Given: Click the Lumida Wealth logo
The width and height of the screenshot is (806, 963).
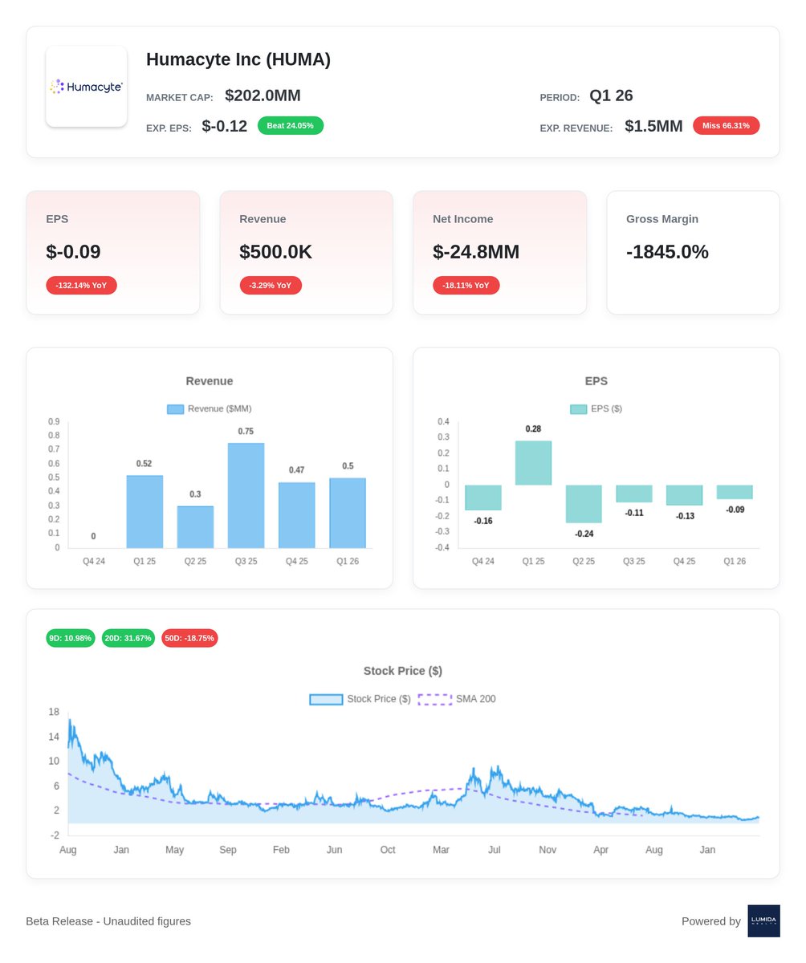Looking at the screenshot, I should [763, 921].
